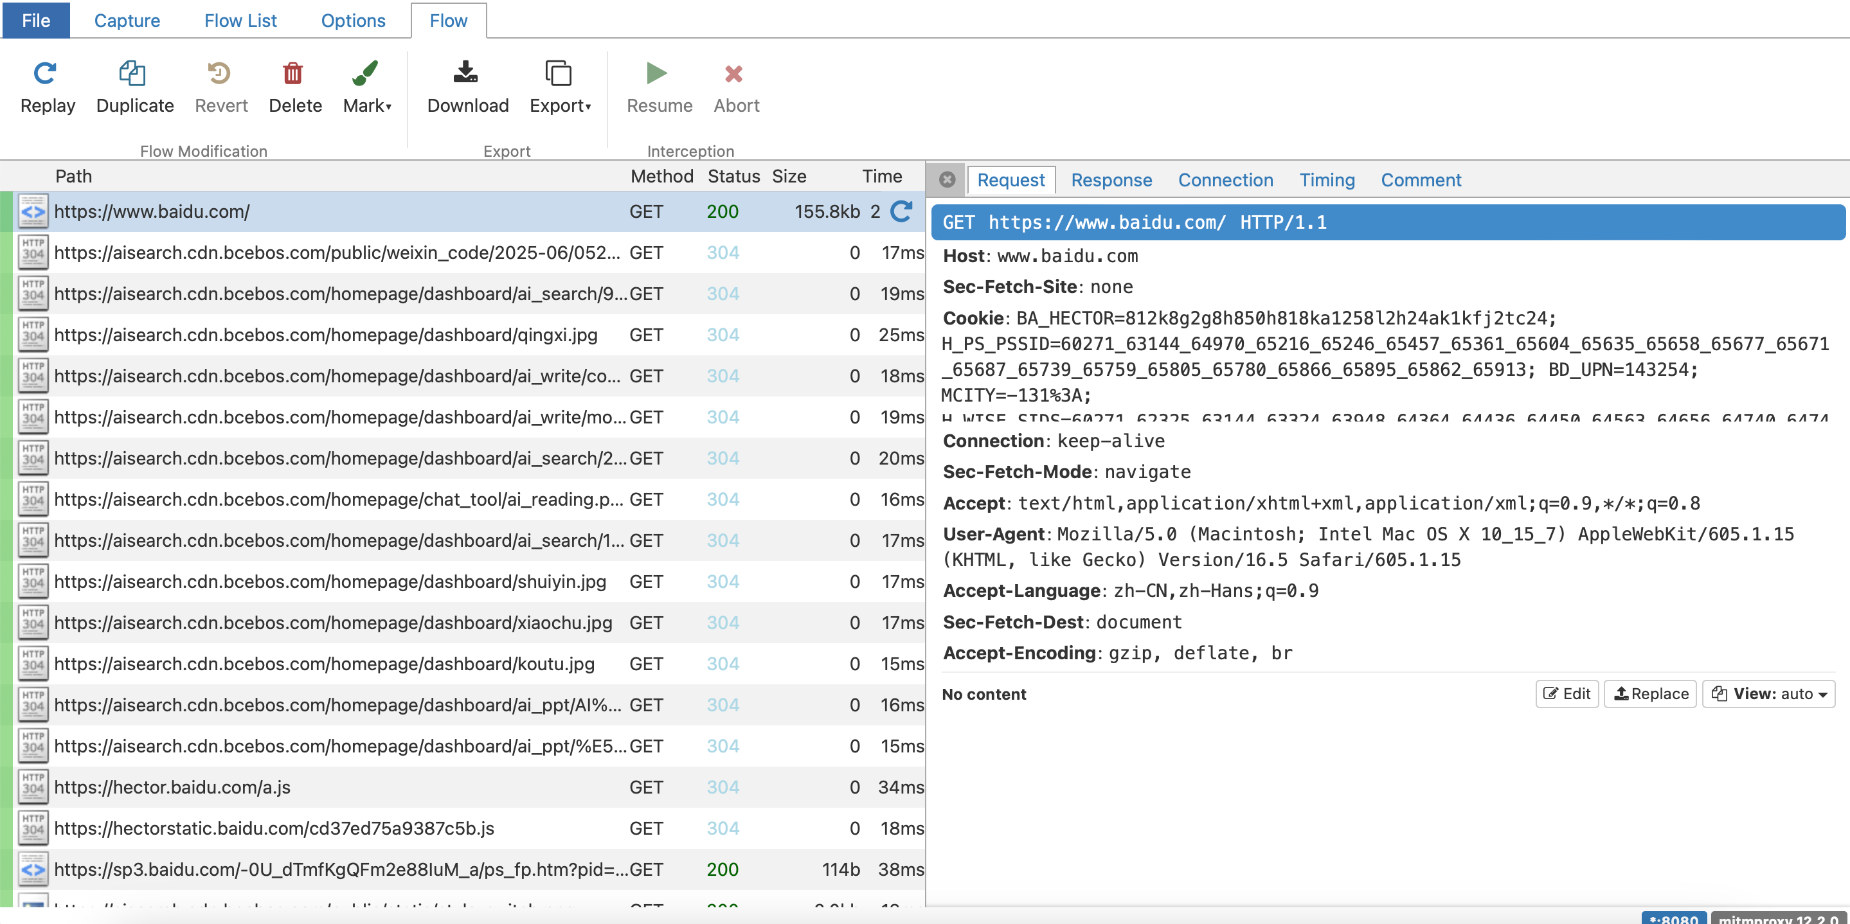The height and width of the screenshot is (924, 1850).
Task: Click the Edit button
Action: pyautogui.click(x=1567, y=693)
